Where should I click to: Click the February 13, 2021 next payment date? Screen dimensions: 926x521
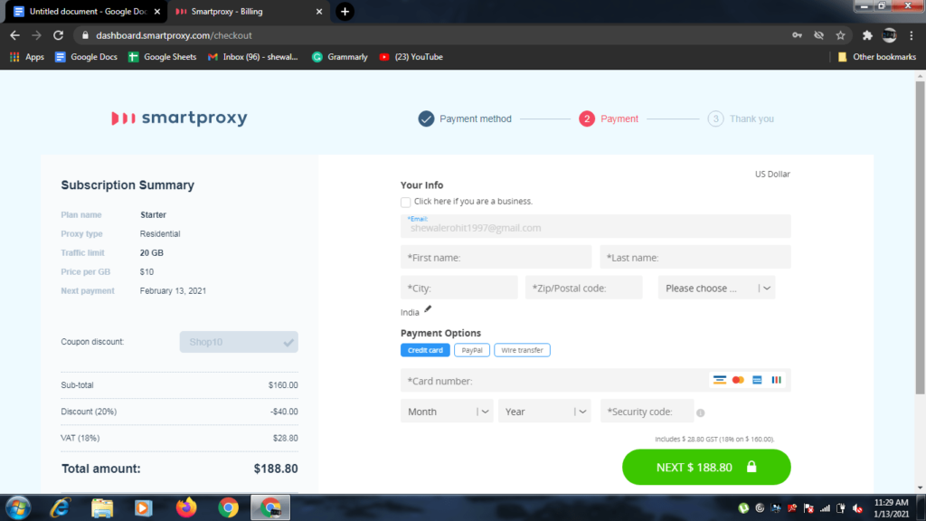[173, 290]
